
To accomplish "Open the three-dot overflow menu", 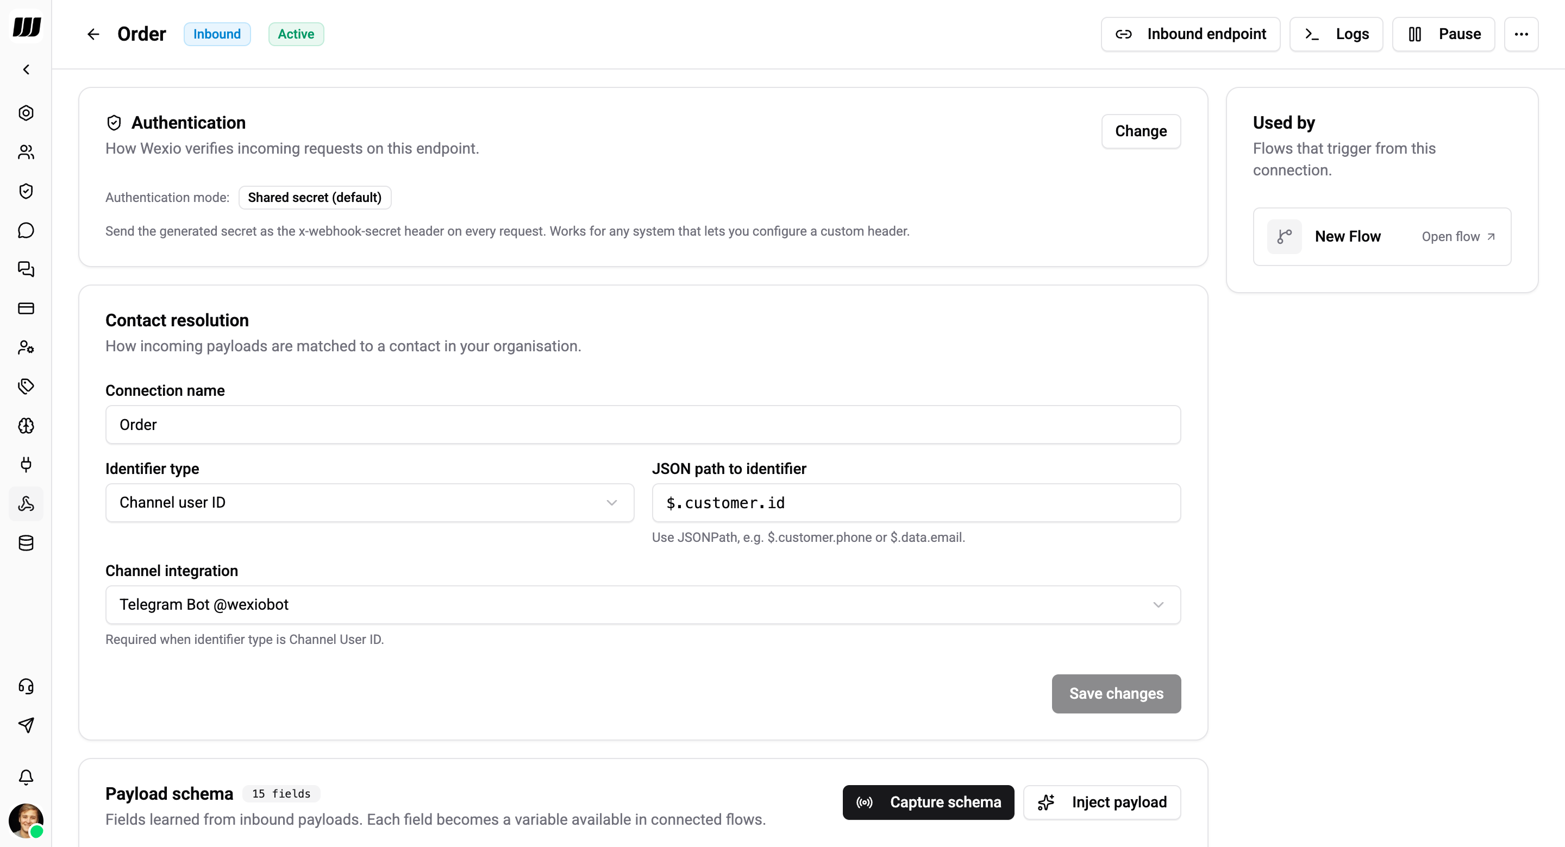I will (x=1522, y=34).
